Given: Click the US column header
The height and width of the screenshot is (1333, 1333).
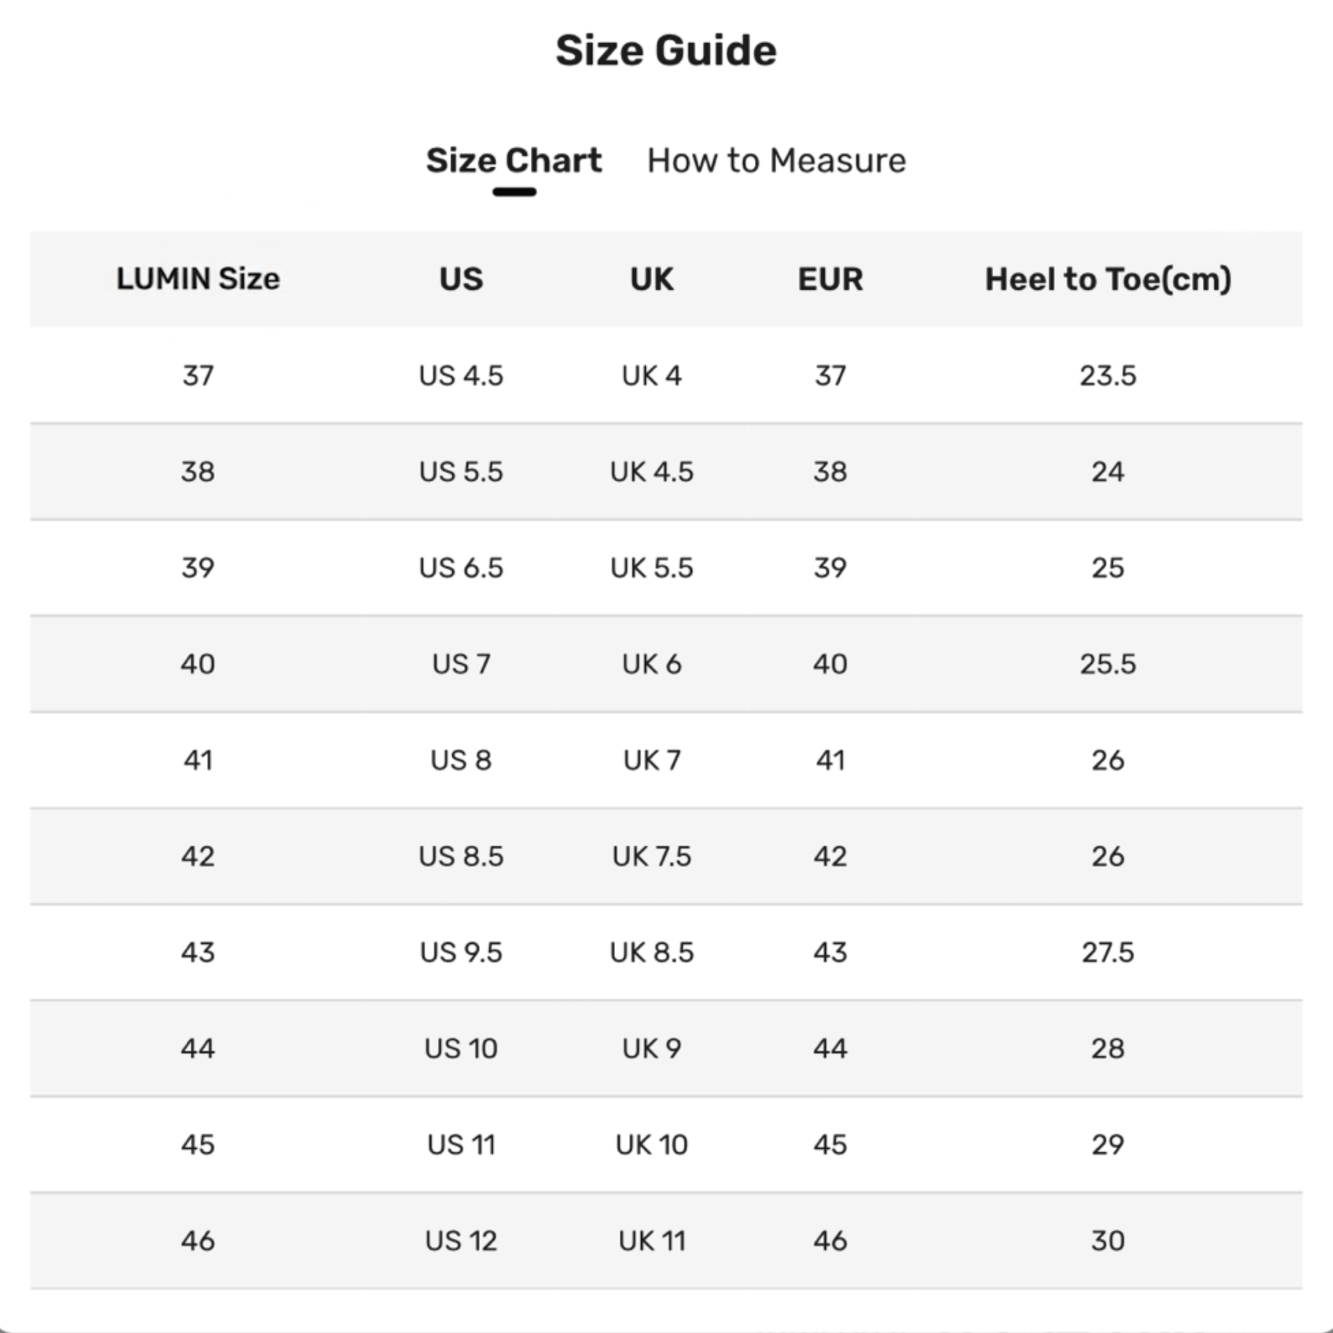Looking at the screenshot, I should tap(461, 279).
